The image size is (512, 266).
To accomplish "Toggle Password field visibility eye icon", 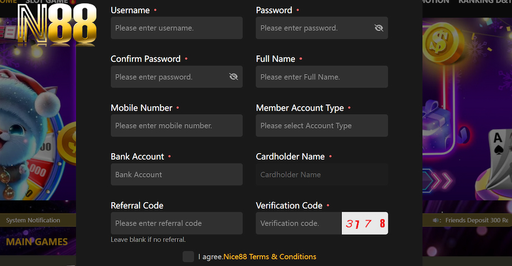I will pyautogui.click(x=379, y=28).
